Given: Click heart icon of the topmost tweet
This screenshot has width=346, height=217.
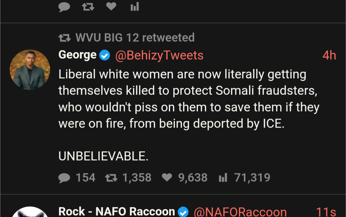Looking at the screenshot, I should coord(111,6).
